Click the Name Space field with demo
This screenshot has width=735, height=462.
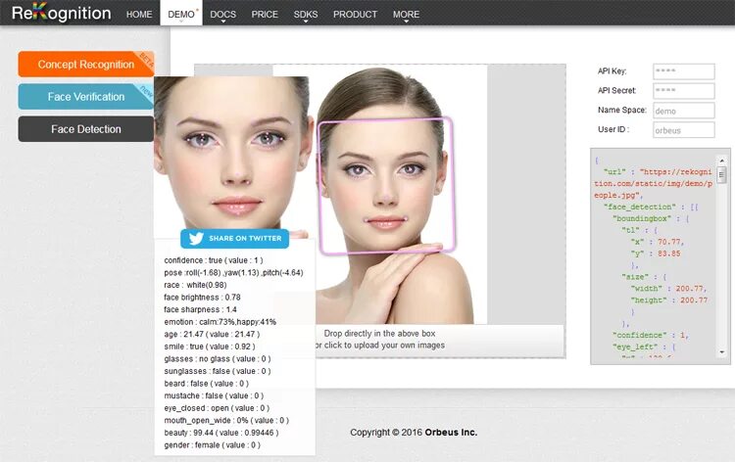(x=683, y=111)
